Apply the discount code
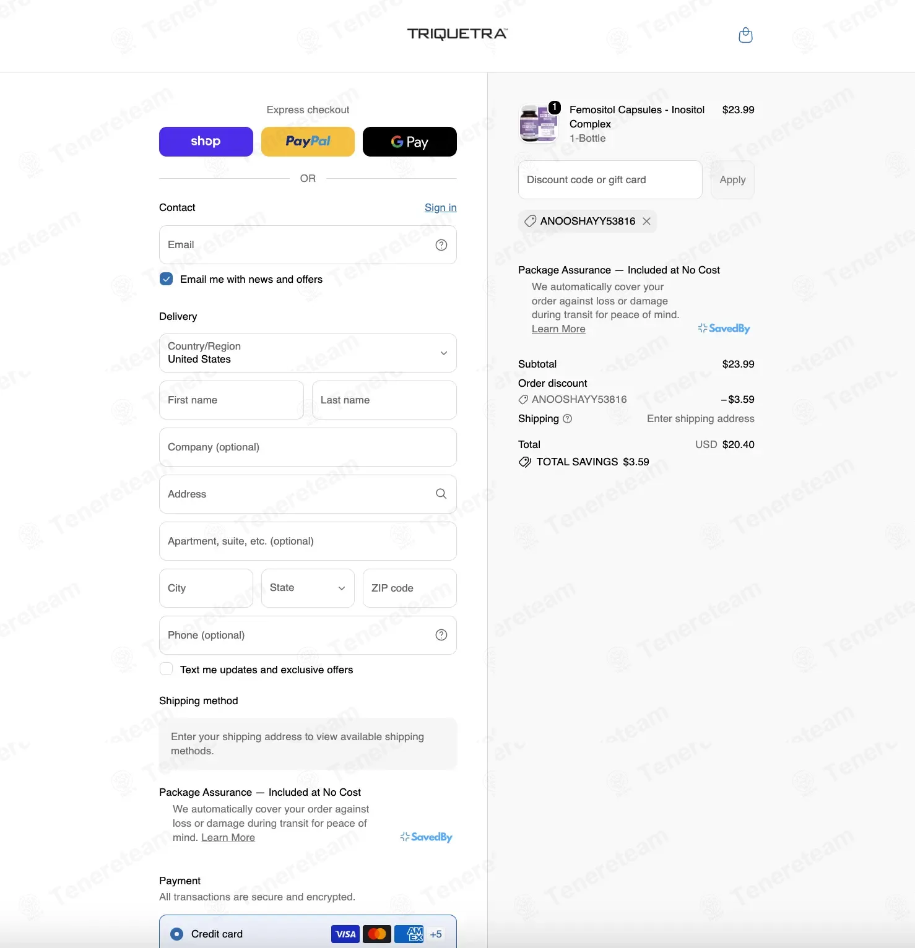 click(732, 180)
